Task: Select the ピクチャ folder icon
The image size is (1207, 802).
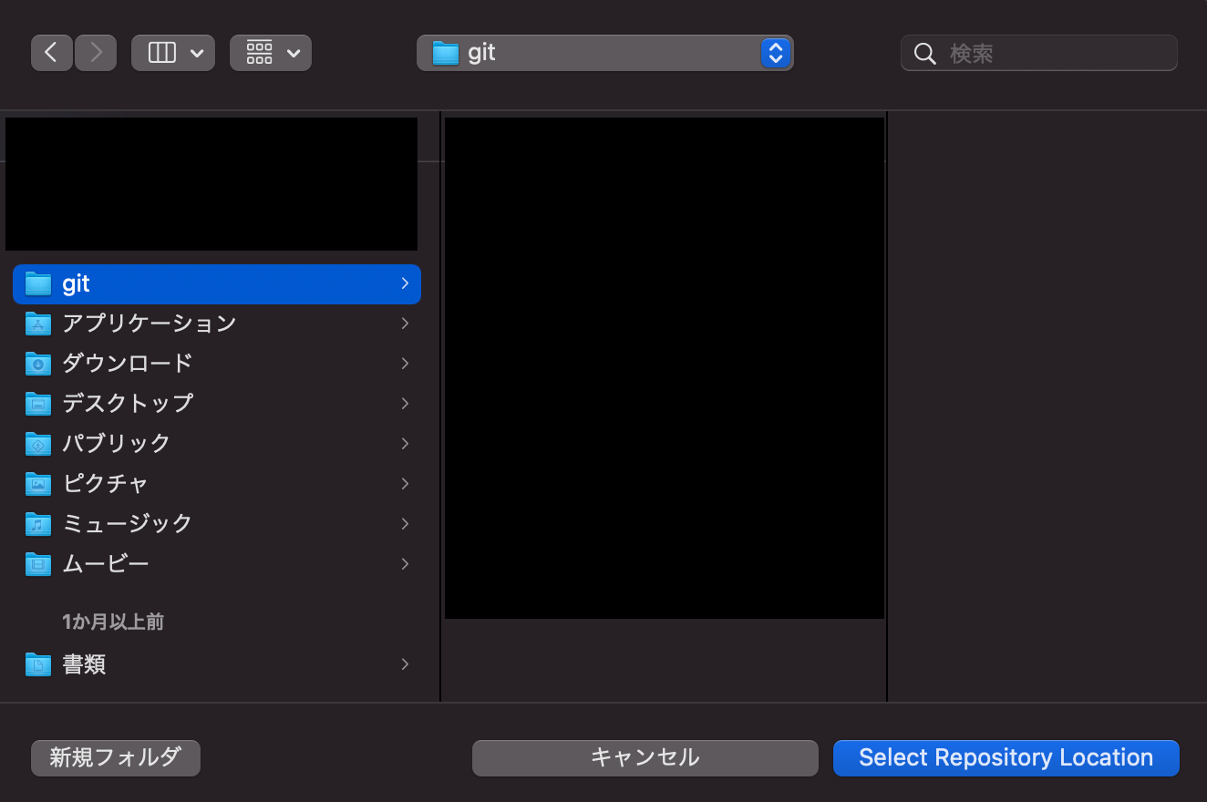Action: coord(37,484)
